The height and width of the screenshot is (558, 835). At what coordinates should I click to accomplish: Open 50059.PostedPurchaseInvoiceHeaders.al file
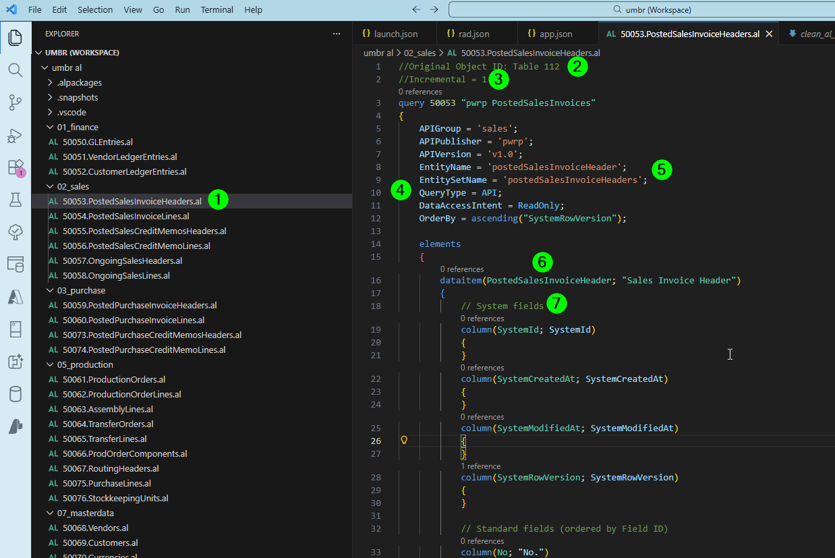pos(192,305)
